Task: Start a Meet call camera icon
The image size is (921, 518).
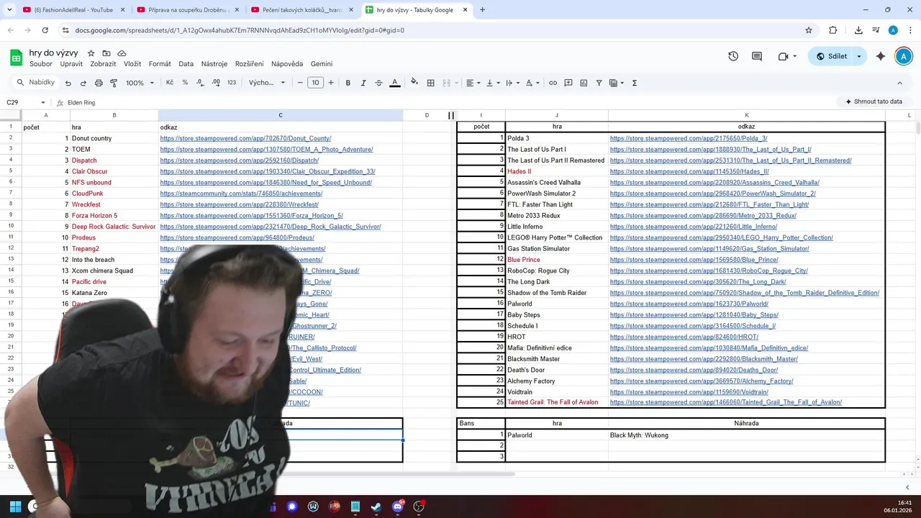Action: click(x=784, y=56)
